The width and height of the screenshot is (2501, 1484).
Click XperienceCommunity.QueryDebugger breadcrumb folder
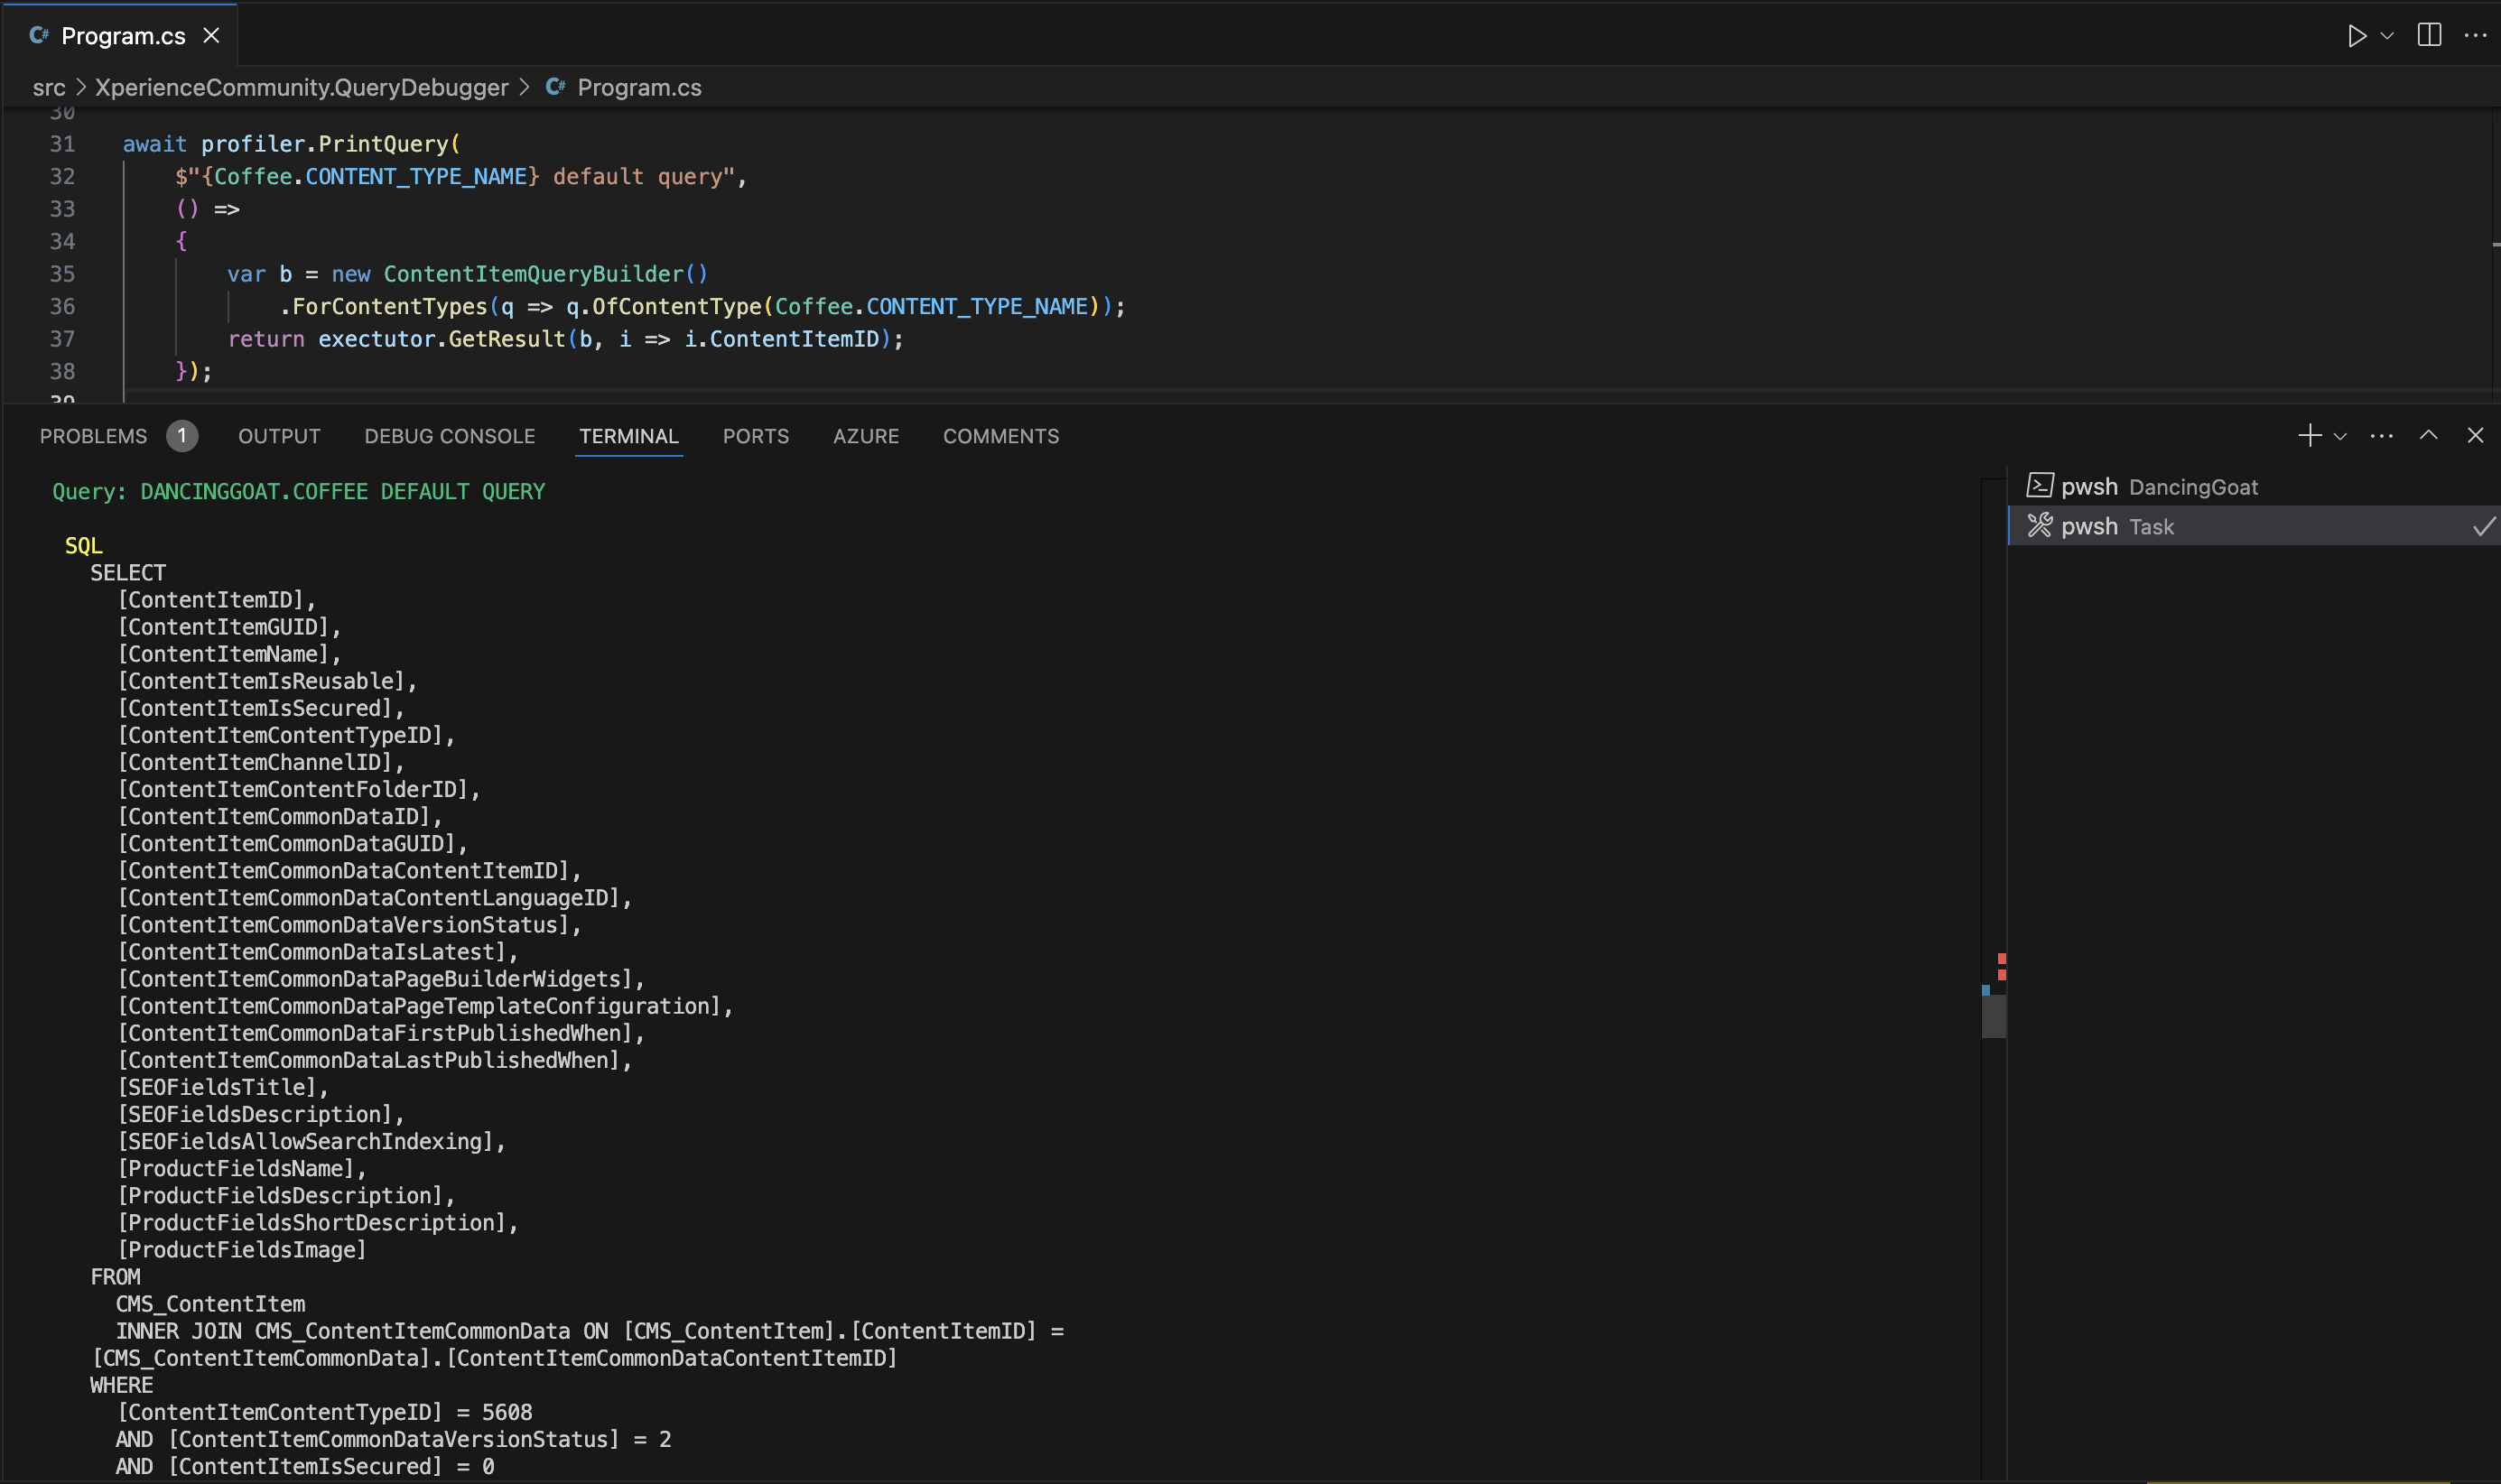301,88
